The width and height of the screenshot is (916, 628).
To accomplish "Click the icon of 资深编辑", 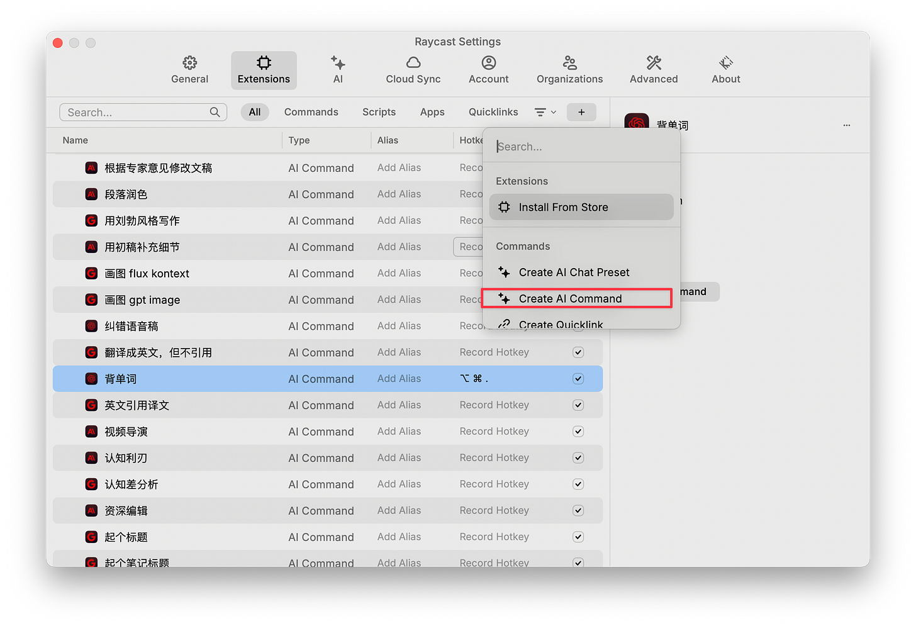I will click(92, 510).
